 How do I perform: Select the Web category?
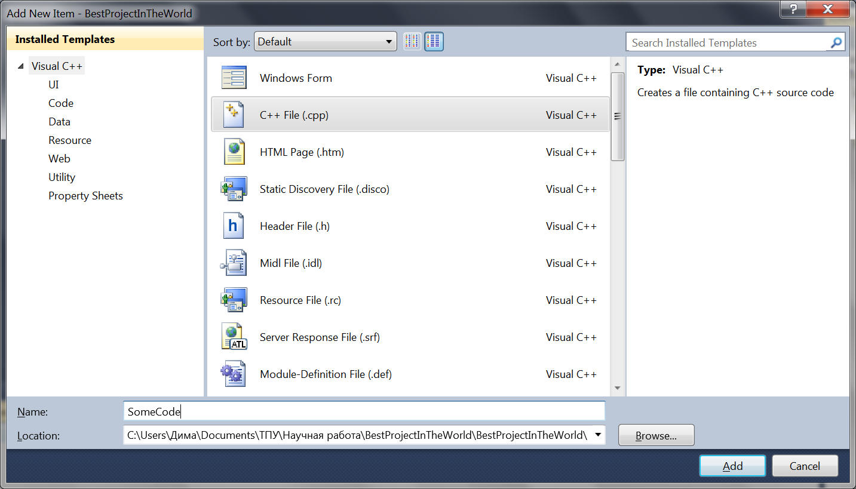(x=59, y=159)
